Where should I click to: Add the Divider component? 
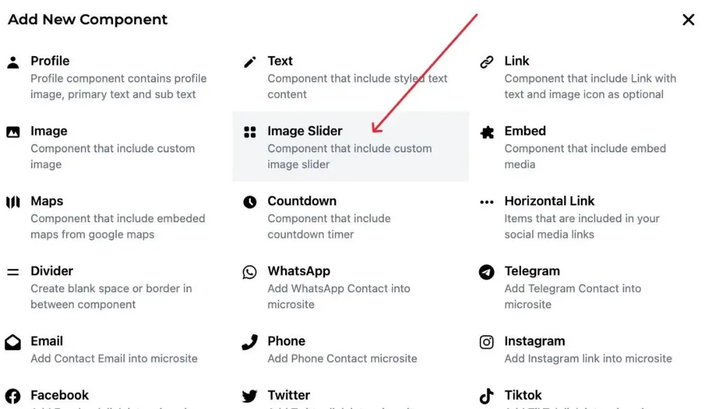52,271
